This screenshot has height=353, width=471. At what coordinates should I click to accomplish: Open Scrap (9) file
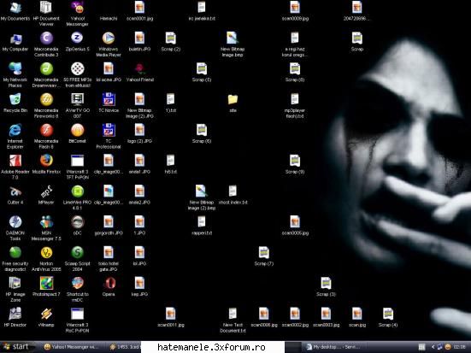(x=295, y=164)
